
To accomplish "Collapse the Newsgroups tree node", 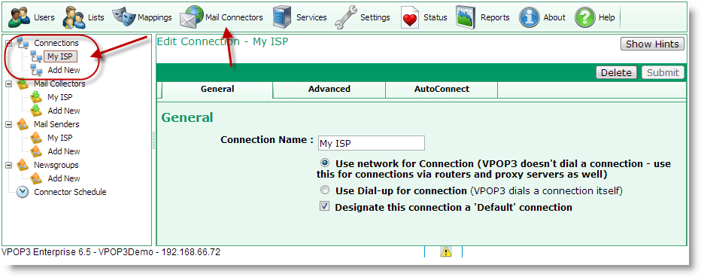I will 9,165.
